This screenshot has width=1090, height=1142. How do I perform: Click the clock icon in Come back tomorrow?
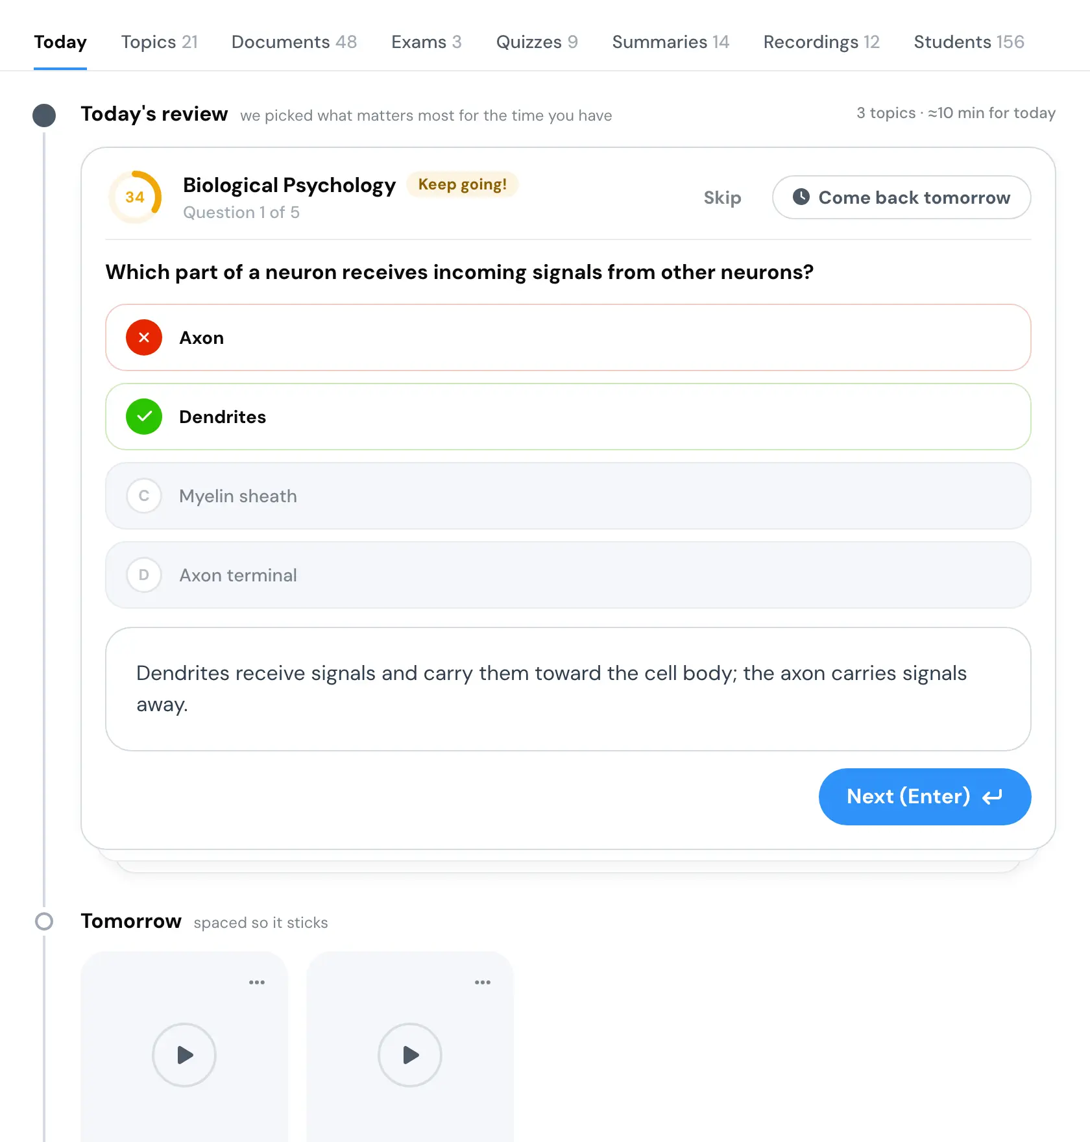point(801,197)
